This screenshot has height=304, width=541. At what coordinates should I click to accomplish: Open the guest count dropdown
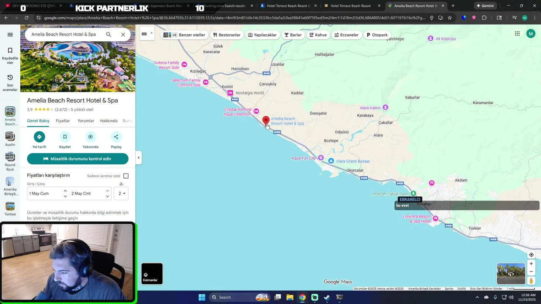coord(121,193)
